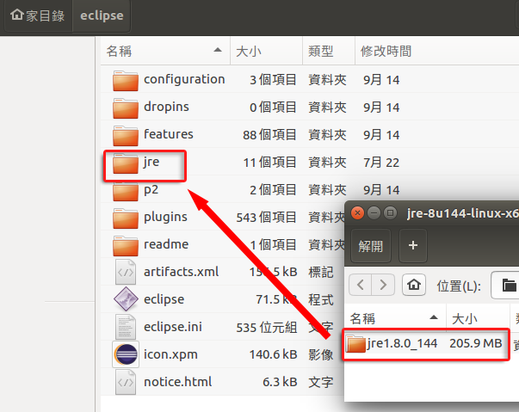Screen dimensions: 519x412
Task: Click the artifacts.xml file name
Action: [x=181, y=272]
